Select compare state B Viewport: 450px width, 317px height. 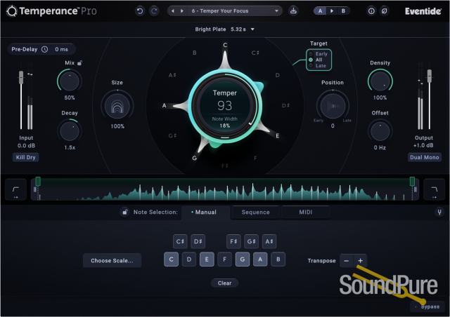(343, 11)
